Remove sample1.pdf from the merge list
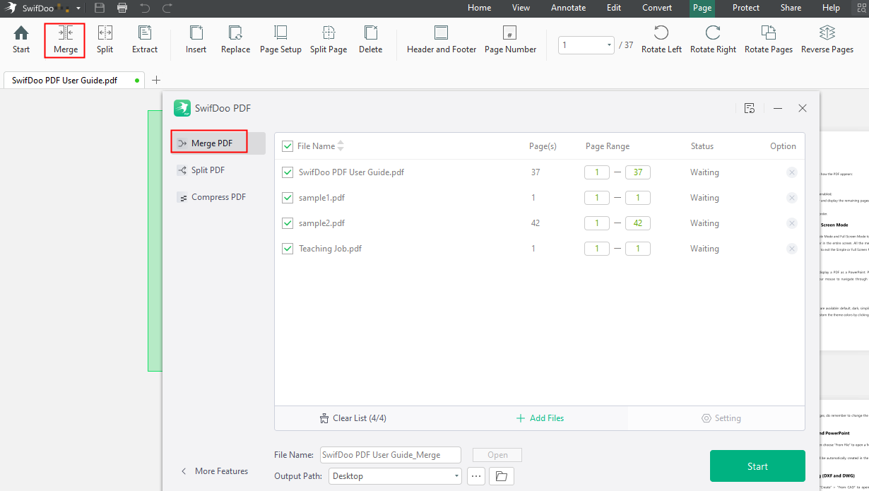 point(791,198)
